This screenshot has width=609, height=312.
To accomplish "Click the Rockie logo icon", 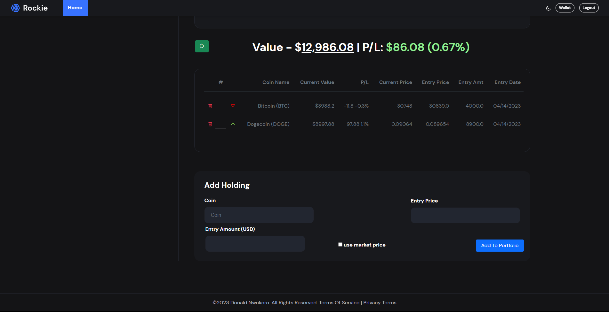I will (15, 8).
